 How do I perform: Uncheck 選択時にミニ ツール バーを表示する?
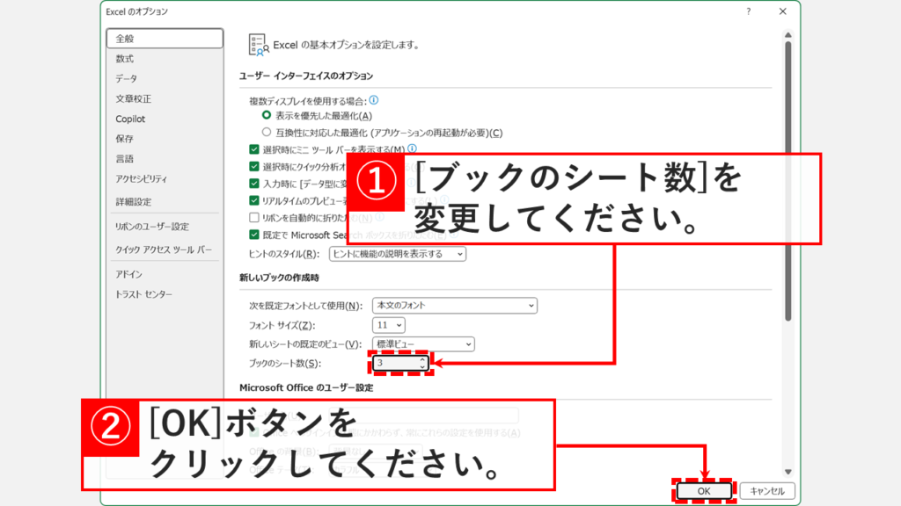(253, 147)
